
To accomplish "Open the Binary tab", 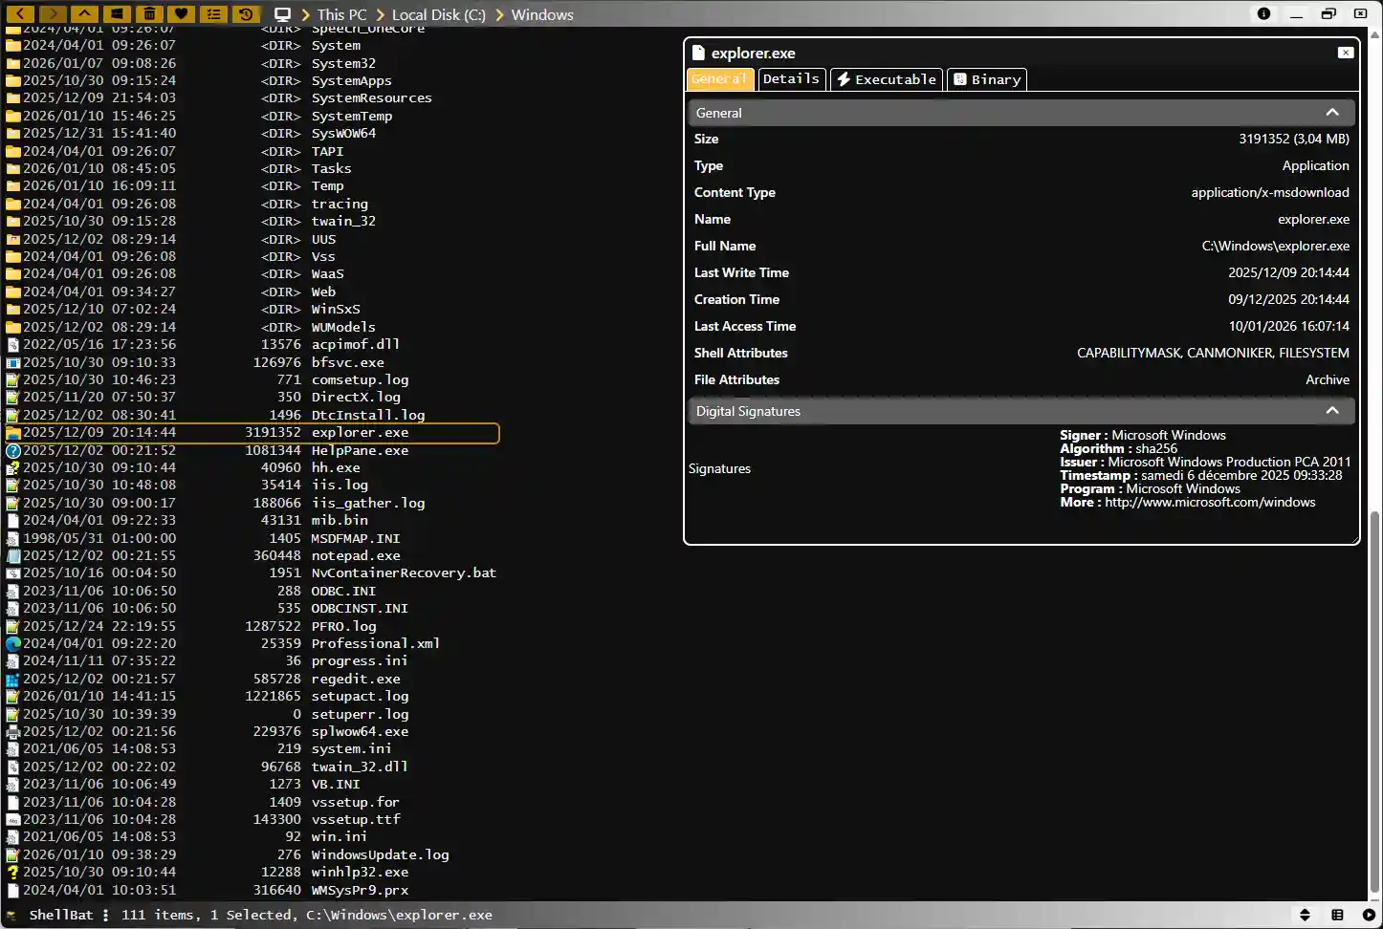I will [x=986, y=78].
